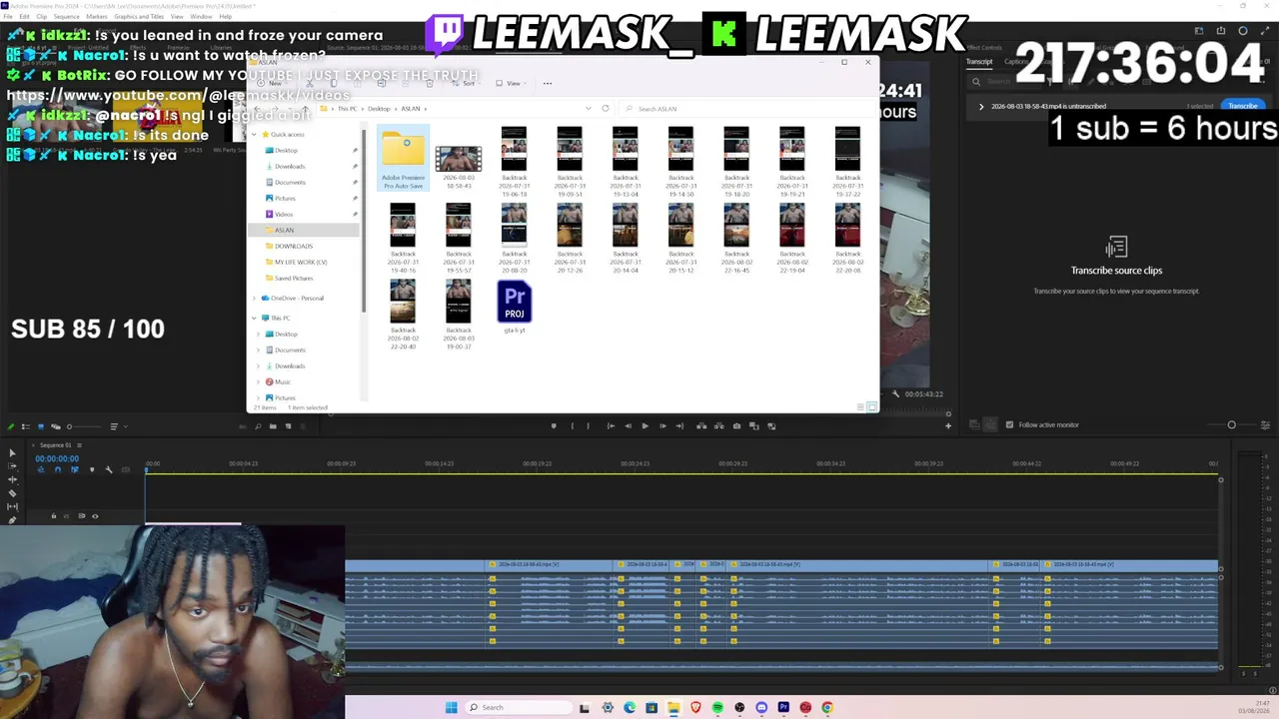
Task: Click Mark In in program monitor
Action: click(x=573, y=426)
